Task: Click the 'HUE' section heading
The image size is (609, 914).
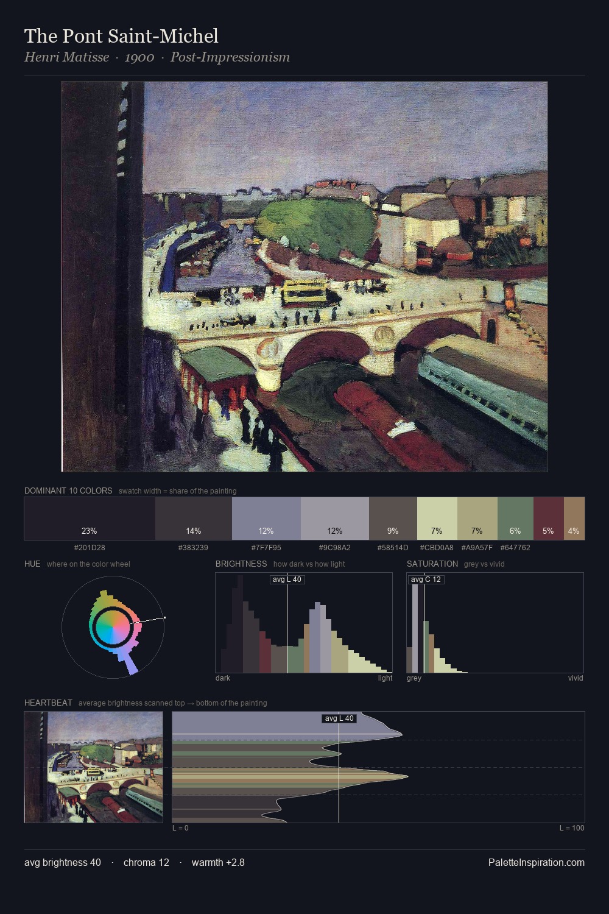Action: (x=32, y=564)
